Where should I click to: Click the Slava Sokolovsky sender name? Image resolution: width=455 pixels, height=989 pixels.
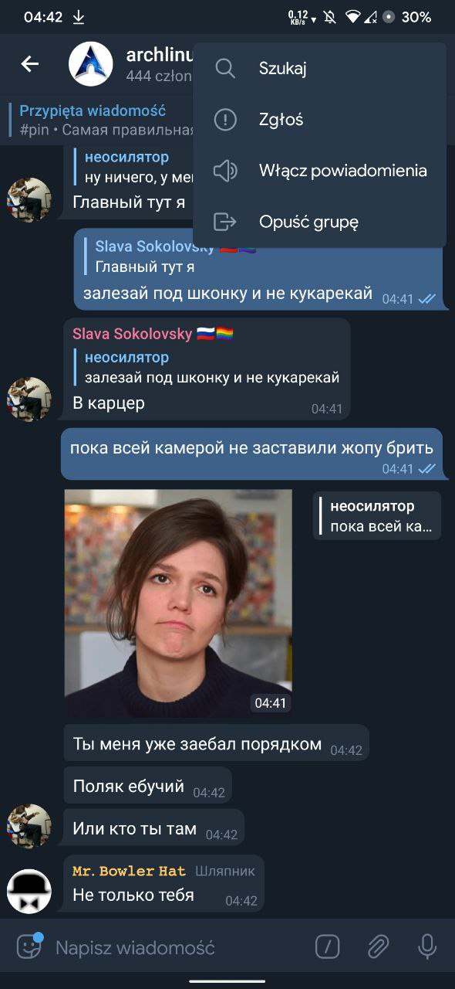tap(132, 334)
